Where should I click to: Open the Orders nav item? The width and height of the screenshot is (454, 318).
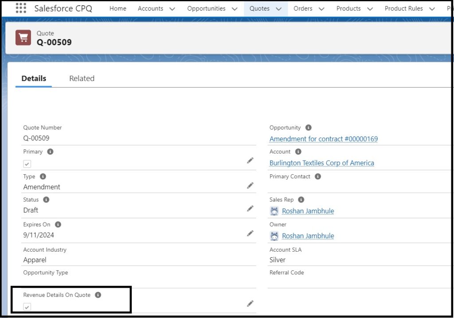303,9
